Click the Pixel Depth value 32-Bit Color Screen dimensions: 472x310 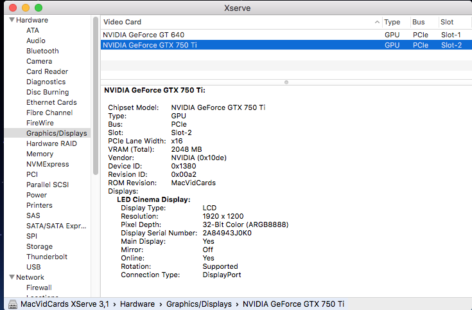245,224
